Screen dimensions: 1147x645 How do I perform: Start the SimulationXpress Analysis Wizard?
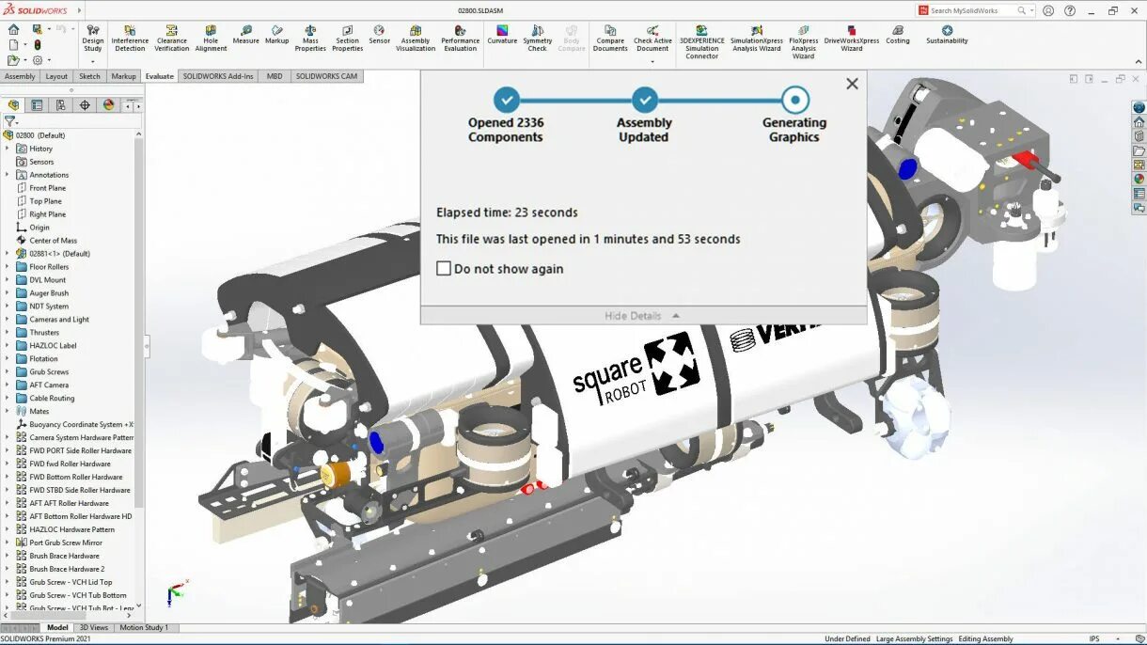point(756,39)
